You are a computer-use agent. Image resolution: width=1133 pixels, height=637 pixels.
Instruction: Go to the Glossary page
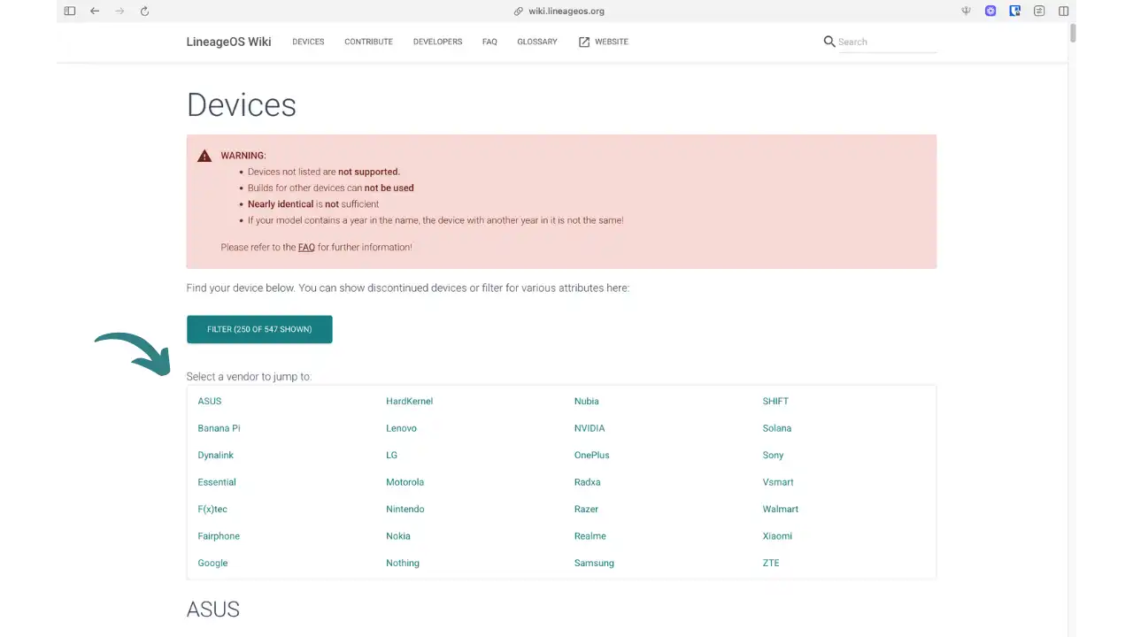pyautogui.click(x=537, y=42)
